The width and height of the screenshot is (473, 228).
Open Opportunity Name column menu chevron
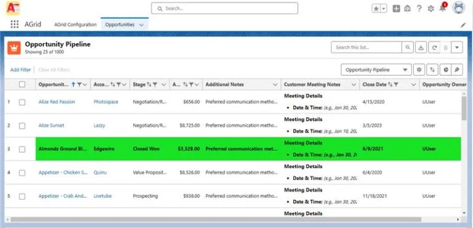click(85, 85)
